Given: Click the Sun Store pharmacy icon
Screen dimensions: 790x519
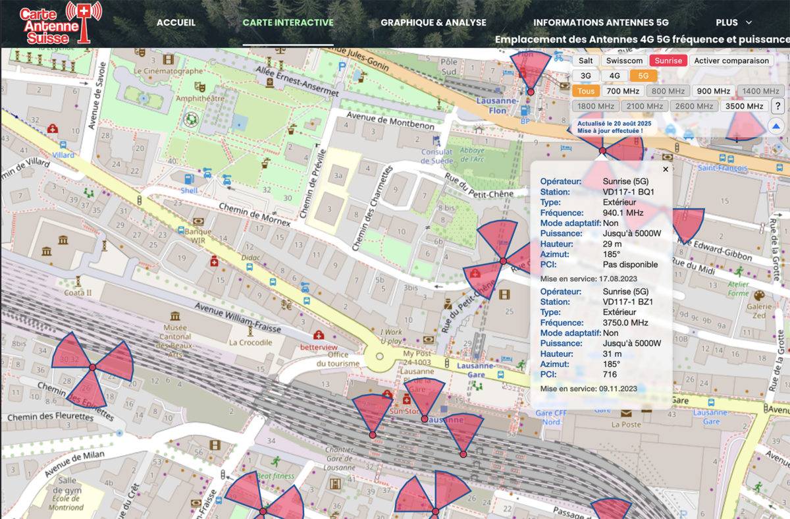Looking at the screenshot, I should pos(406,400).
